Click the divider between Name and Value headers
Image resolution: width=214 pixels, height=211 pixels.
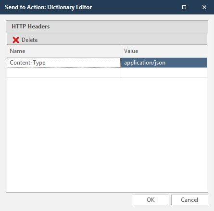point(121,51)
